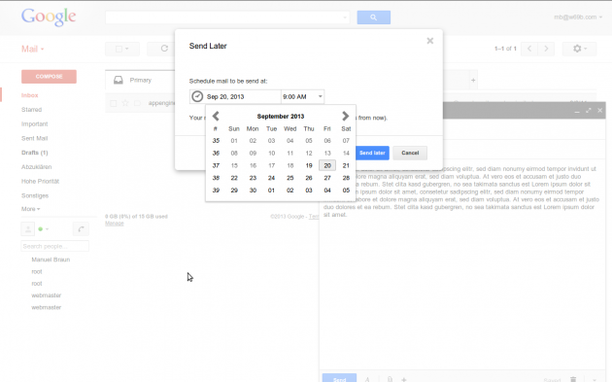Go to newer messages page arrow
This screenshot has height=382, width=612.
click(x=529, y=49)
